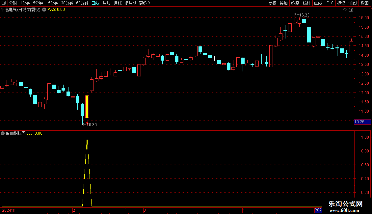
Task: Select the 1分钟 period
Action: tap(25, 3)
